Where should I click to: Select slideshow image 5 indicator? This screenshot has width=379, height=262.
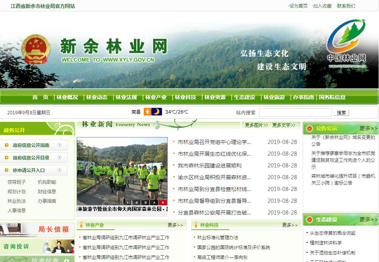point(163,203)
